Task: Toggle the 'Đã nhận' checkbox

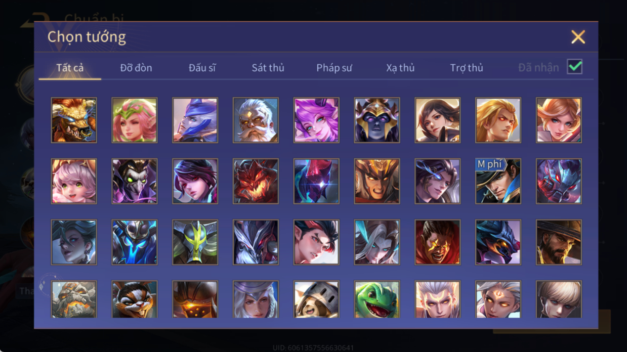Action: [574, 67]
